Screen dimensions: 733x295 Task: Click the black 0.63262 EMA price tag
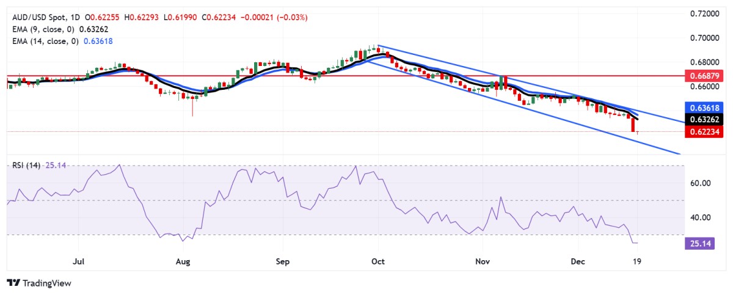pyautogui.click(x=706, y=119)
